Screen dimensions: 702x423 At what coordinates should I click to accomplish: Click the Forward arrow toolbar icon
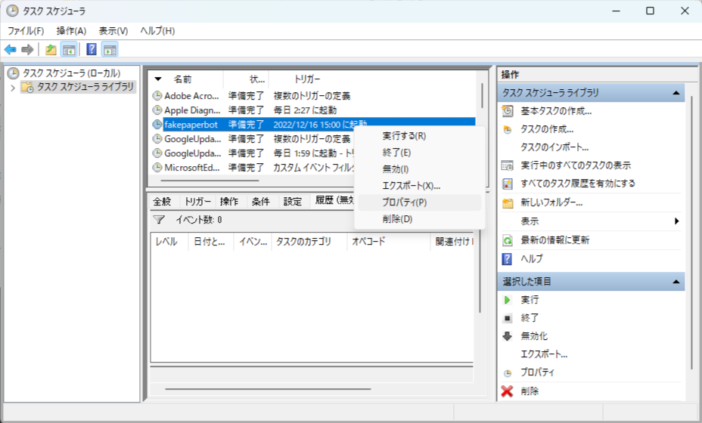[x=27, y=50]
